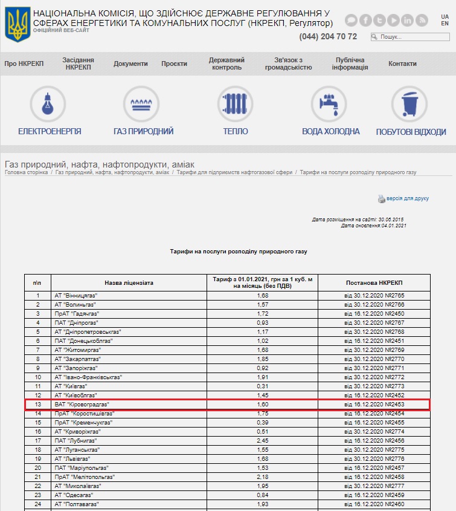Viewport: 456px width, 511px height.
Task: Switch language to EN
Action: (445, 24)
